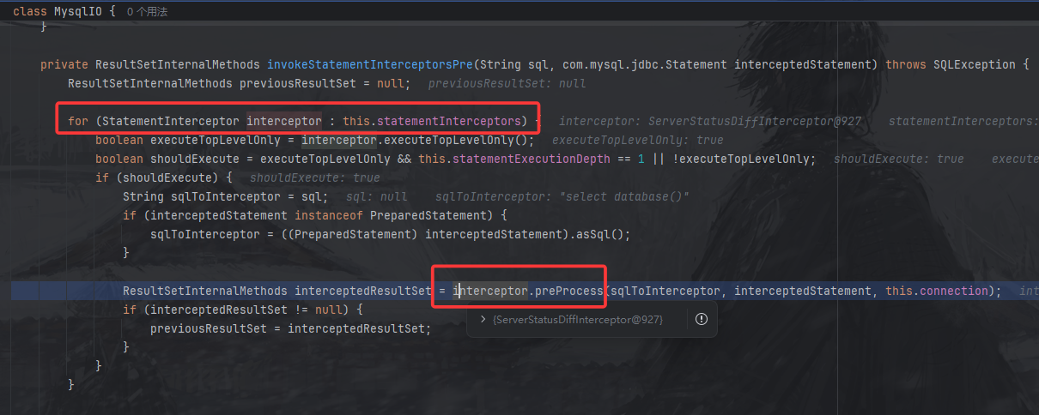Screen dimensions: 1039x415
Task: Click the executeTopLevelOnly() method call
Action: tap(477, 140)
